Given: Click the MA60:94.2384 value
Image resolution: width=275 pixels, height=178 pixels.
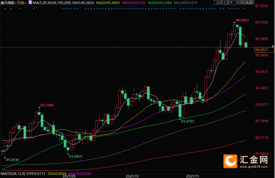Looking at the screenshot, I should pos(159,3).
